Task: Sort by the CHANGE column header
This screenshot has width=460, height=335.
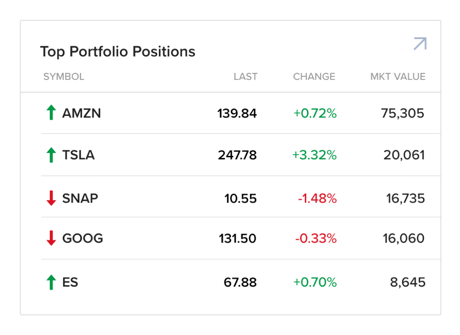Action: [314, 77]
